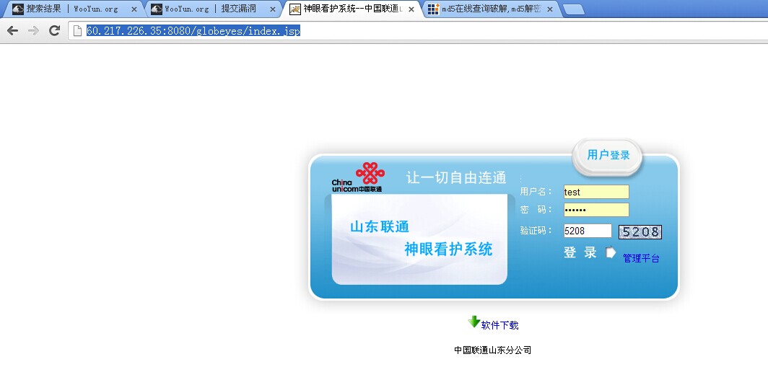Image resolution: width=768 pixels, height=385 pixels.
Task: Click the favicon of the md5 tab
Action: (433, 9)
